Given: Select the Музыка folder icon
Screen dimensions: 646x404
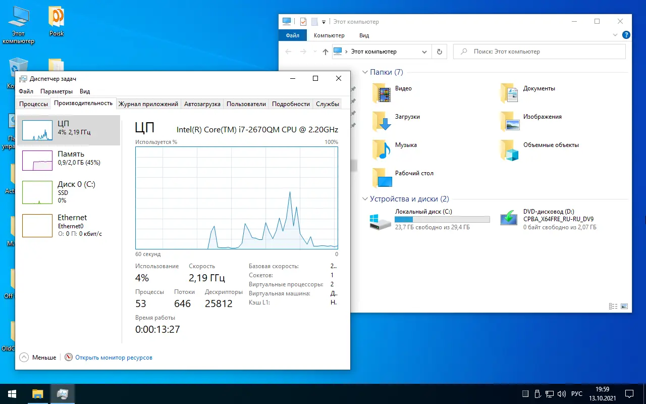Looking at the screenshot, I should tap(382, 149).
